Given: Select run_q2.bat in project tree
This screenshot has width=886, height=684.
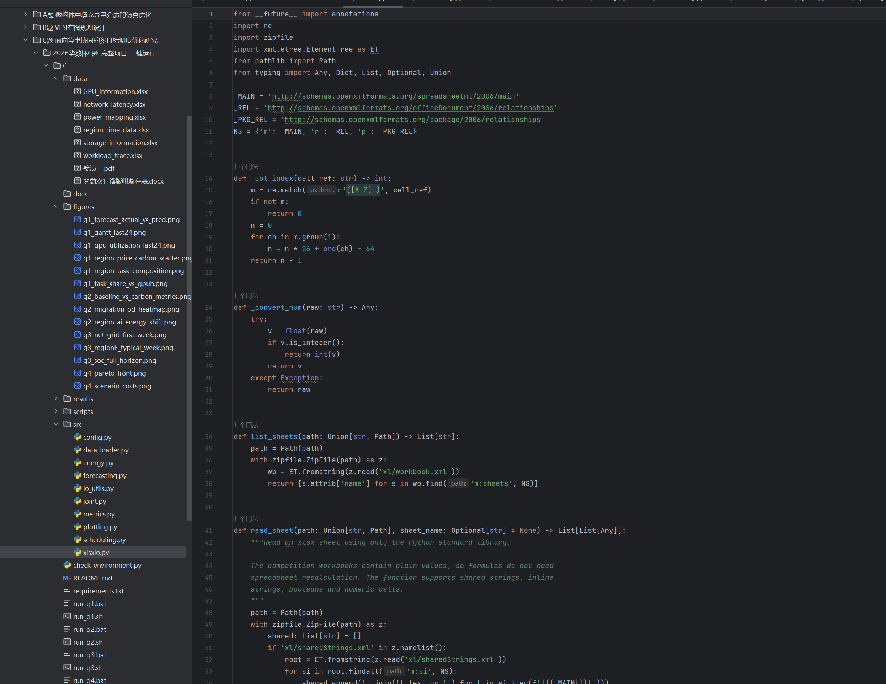Looking at the screenshot, I should pos(90,629).
